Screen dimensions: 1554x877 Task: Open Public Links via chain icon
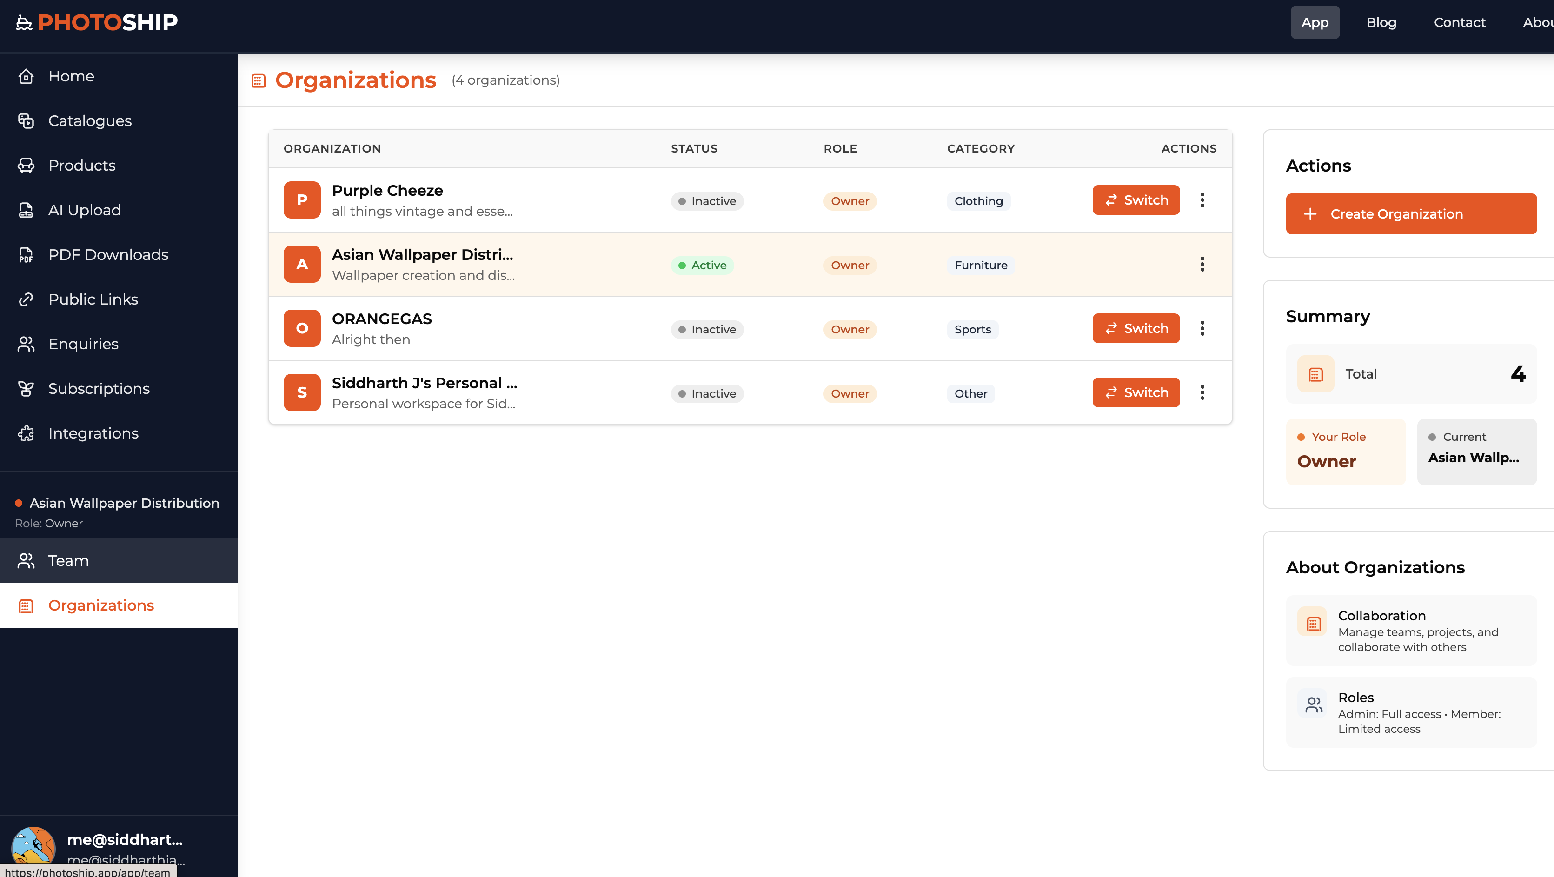(x=26, y=300)
